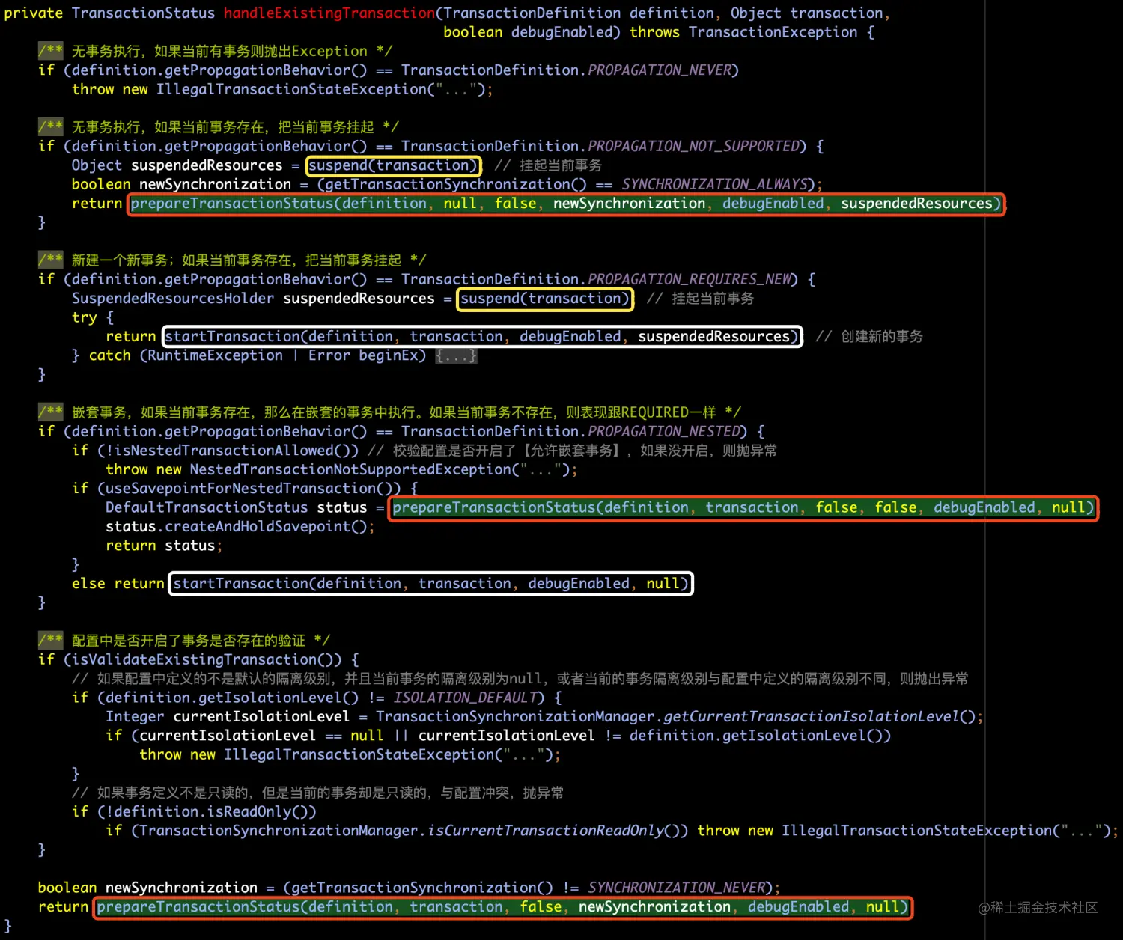Click the 'try' keyword
Screen dimensions: 1123x940
click(84, 318)
